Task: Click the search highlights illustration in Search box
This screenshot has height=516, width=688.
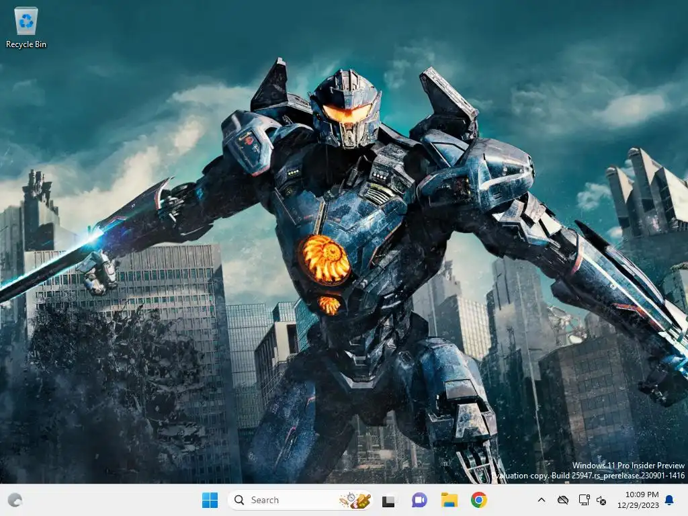Action: (x=355, y=500)
